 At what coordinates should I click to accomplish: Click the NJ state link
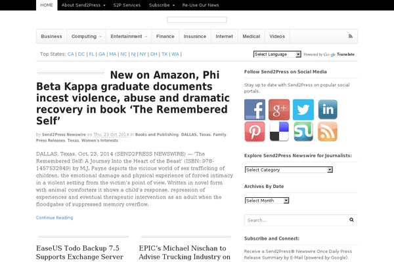coord(133,54)
